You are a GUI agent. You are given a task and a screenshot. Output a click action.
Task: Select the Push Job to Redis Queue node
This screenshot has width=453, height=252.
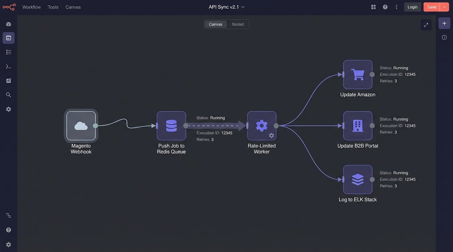coord(171,125)
